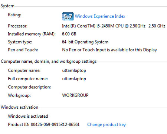Click the System section heading
Screen dimensions: 167x134
7,6
